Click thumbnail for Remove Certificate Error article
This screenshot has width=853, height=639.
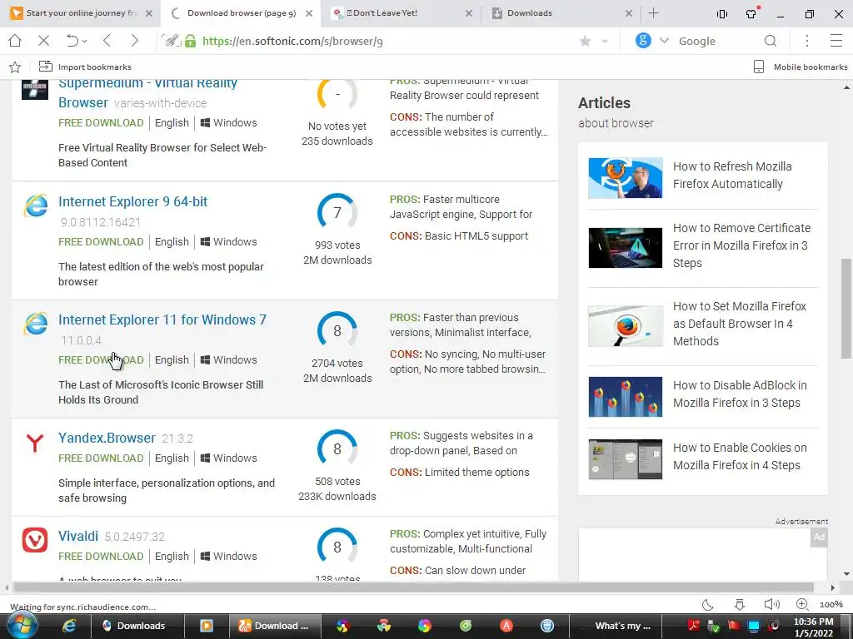coord(625,248)
